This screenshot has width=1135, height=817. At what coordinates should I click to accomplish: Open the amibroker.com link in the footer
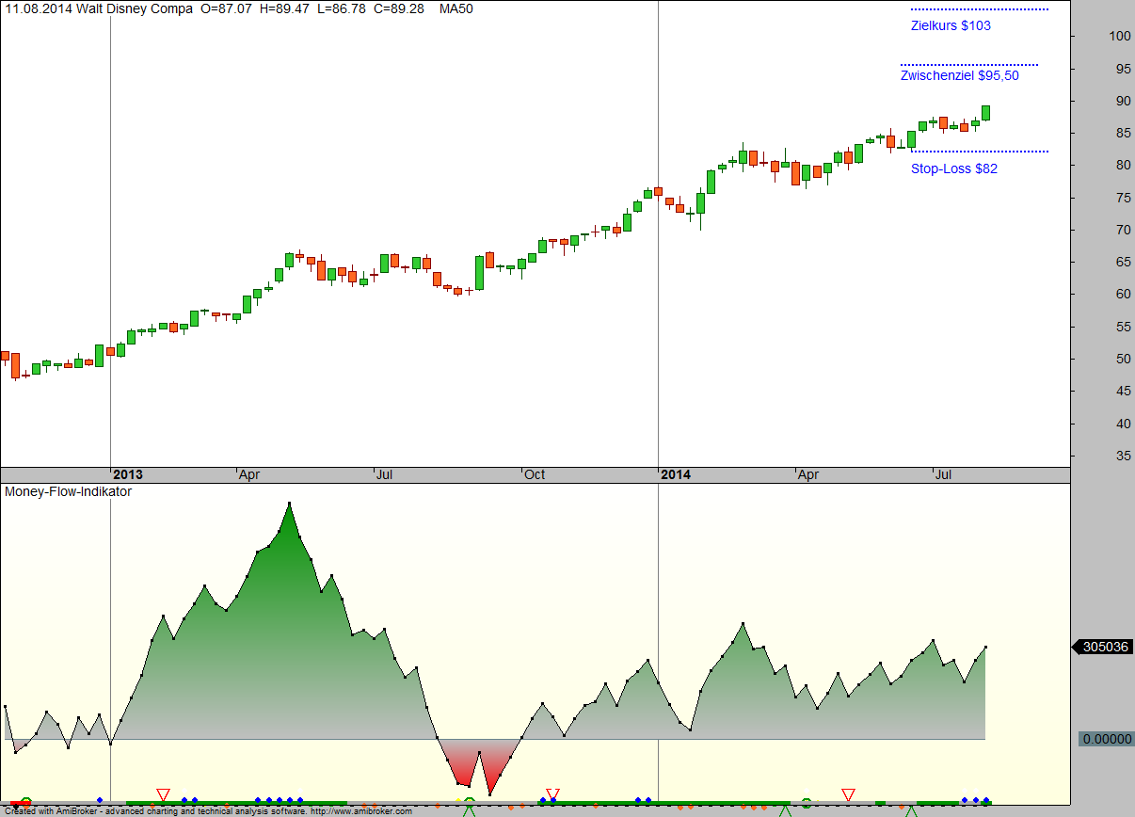[x=361, y=811]
